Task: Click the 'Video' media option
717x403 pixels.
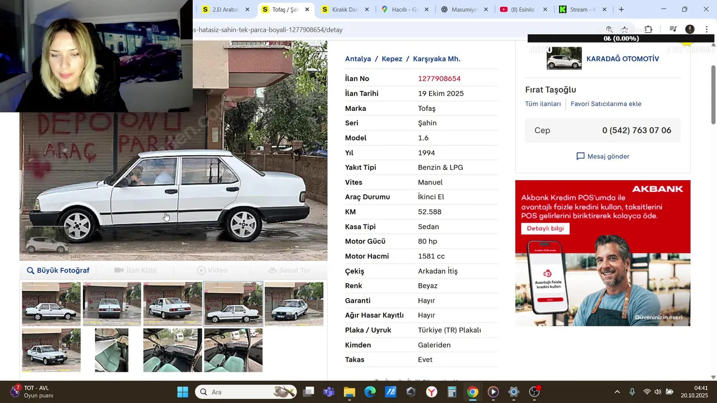Action: pos(212,270)
